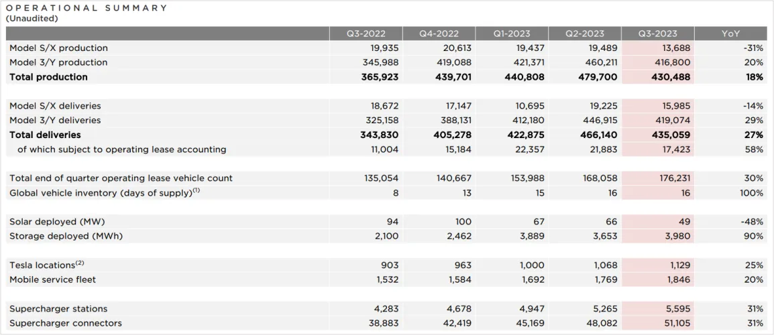Click the Total production row label
Image resolution: width=774 pixels, height=335 pixels.
(48, 77)
